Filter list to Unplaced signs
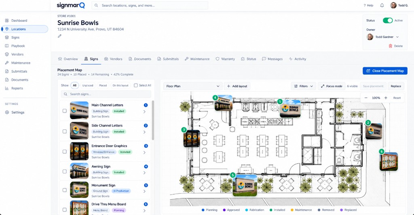Viewport: 414px width, 215px height. [x=88, y=86]
